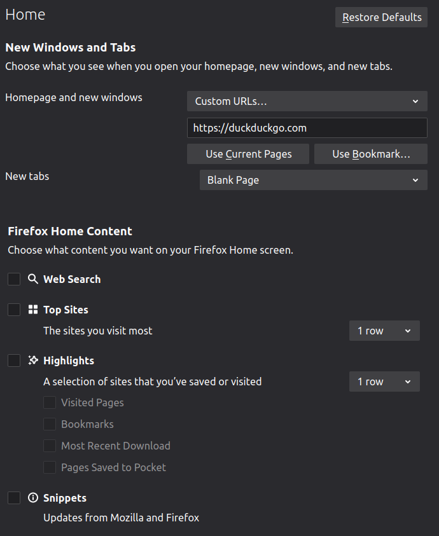Check the Most Recent Download option

pos(50,446)
